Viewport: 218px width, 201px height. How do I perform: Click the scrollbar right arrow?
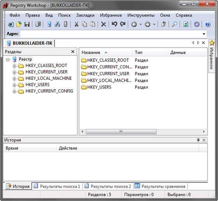click(x=204, y=131)
